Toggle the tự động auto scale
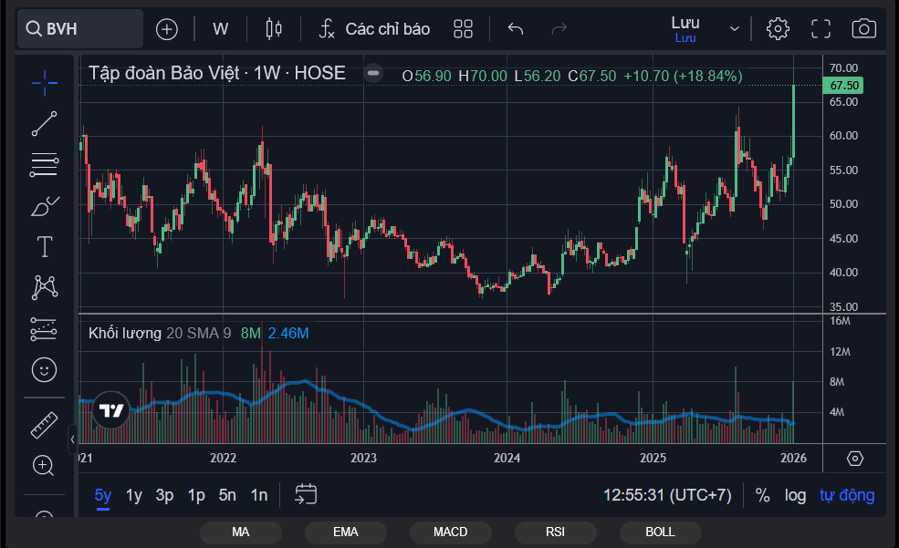The height and width of the screenshot is (548, 899). tap(846, 495)
